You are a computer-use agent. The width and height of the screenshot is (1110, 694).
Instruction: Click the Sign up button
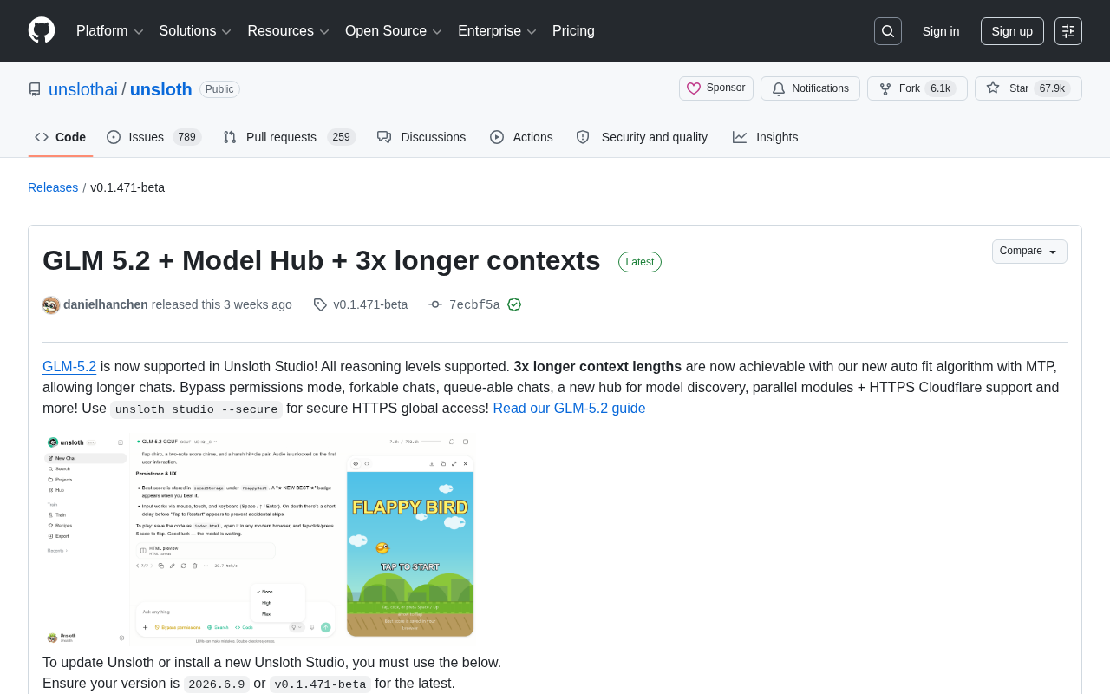click(x=1012, y=31)
